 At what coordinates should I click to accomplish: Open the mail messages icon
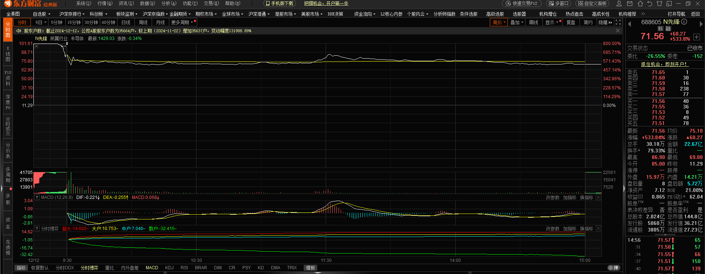click(630, 3)
